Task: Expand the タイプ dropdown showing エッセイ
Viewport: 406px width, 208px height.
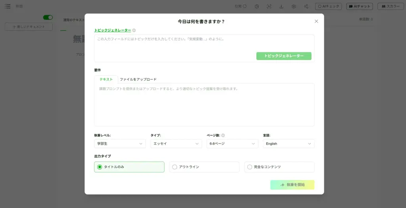Action: coord(176,143)
